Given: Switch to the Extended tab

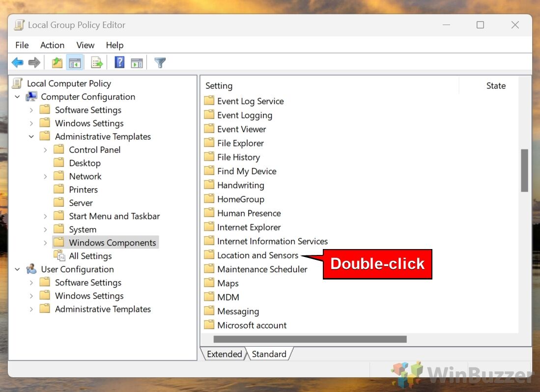Looking at the screenshot, I should [x=224, y=354].
